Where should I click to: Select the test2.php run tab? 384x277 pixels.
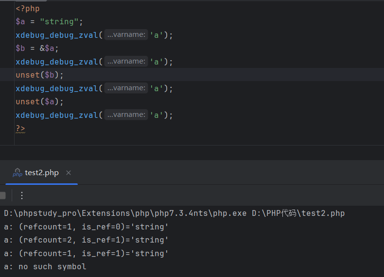pyautogui.click(x=42, y=173)
